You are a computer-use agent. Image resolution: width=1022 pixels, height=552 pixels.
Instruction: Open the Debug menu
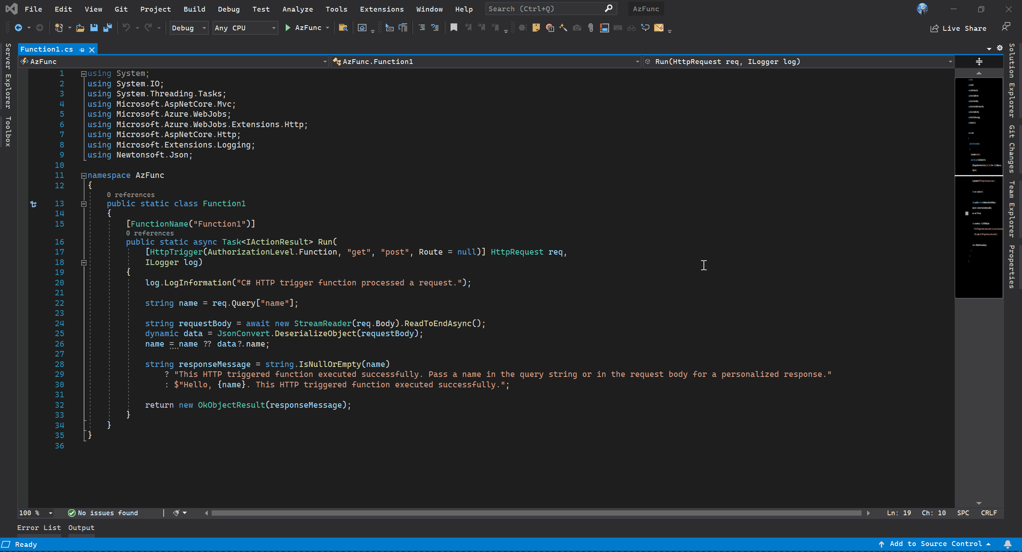point(228,9)
